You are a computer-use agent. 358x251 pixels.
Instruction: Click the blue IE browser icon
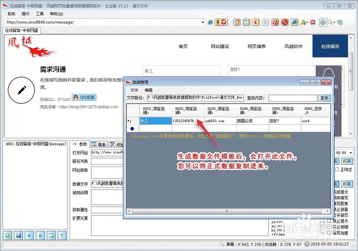click(294, 22)
